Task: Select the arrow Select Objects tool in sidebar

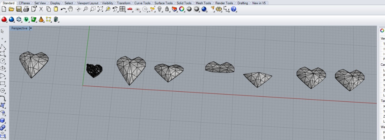Action: tap(3, 31)
